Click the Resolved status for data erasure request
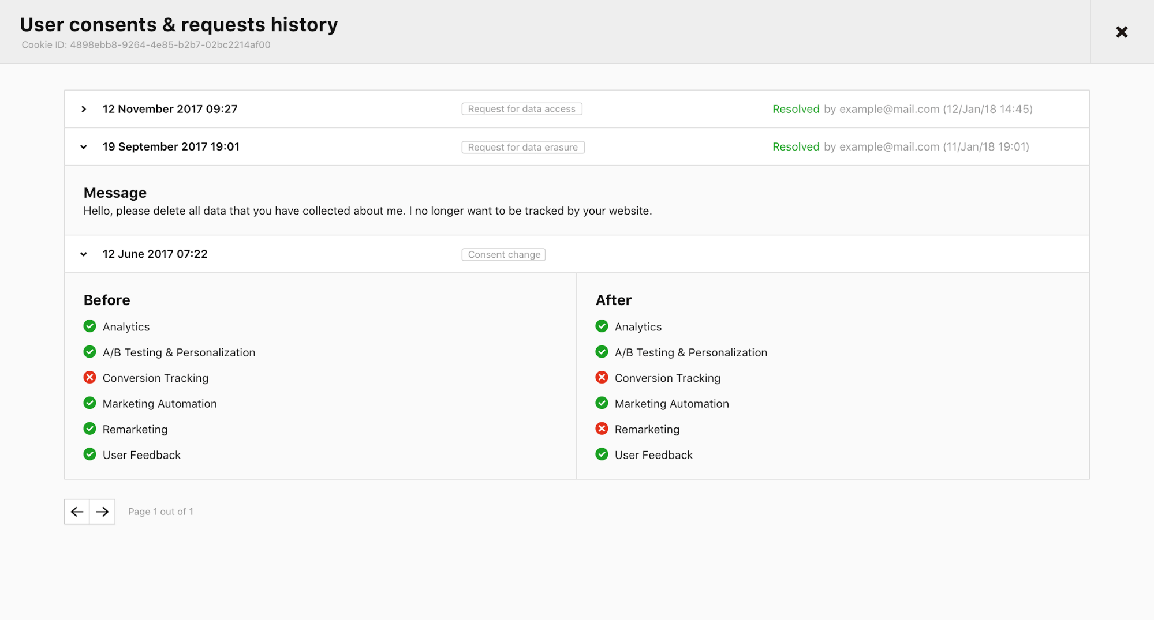The height and width of the screenshot is (620, 1154). tap(796, 147)
